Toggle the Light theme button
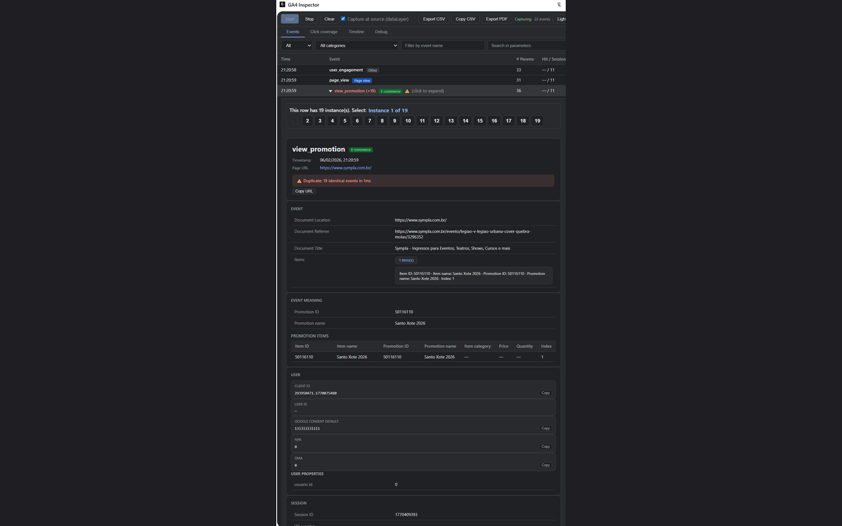The image size is (842, 526). (561, 19)
